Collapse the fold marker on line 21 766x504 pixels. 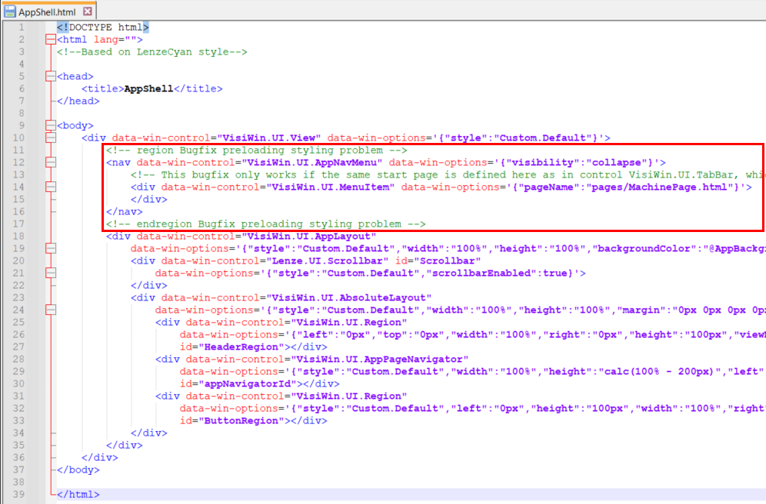51,274
